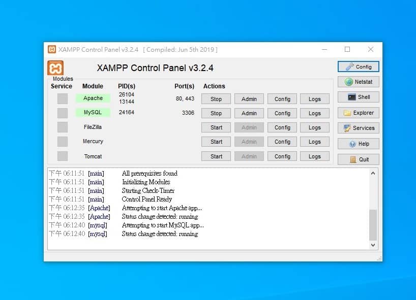The width and height of the screenshot is (416, 300).
Task: Open Explorer from the side panel
Action: click(358, 113)
